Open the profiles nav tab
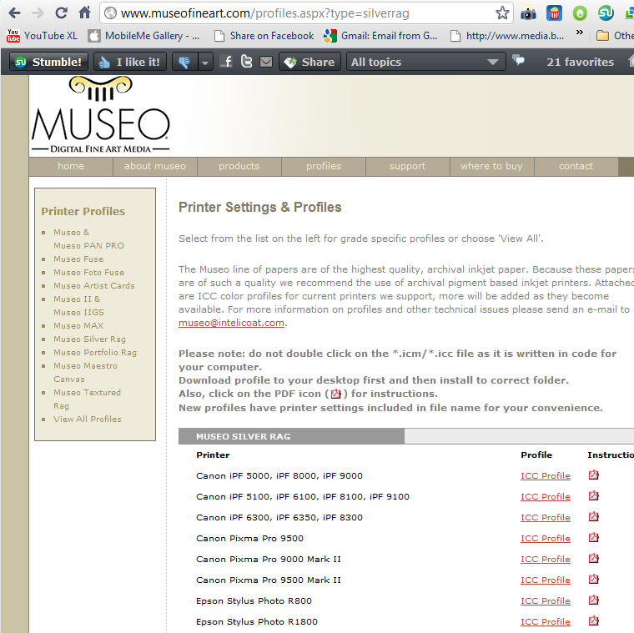Viewport: 634px width, 633px height. 324,166
